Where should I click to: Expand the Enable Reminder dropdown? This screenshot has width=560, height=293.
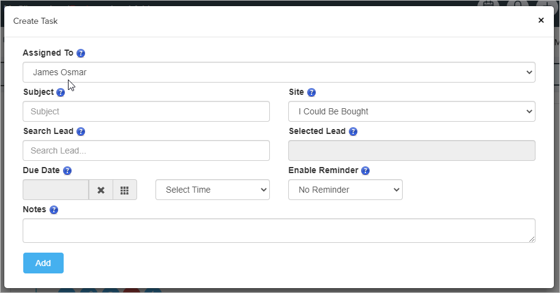[345, 190]
